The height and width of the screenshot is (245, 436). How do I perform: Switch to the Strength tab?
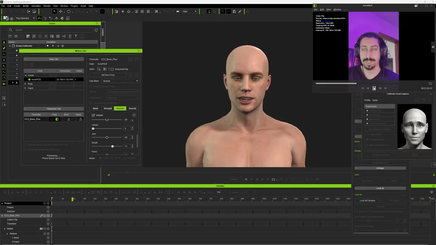coord(108,108)
